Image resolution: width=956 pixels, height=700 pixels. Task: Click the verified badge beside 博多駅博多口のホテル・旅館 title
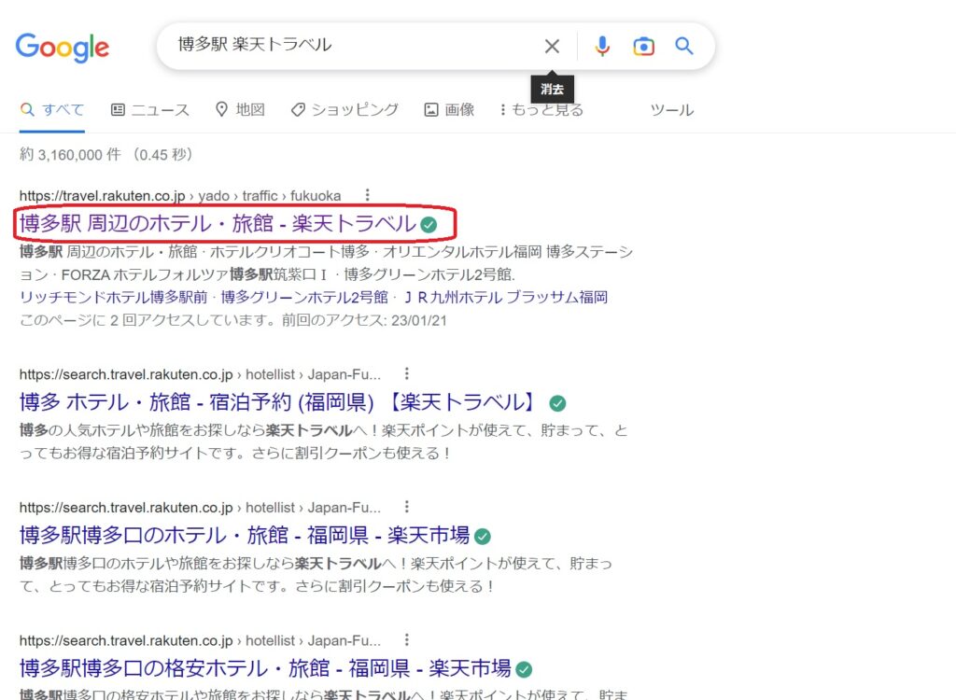(x=483, y=536)
